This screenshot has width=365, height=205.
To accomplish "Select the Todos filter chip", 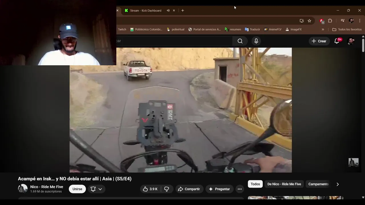I will [255, 184].
